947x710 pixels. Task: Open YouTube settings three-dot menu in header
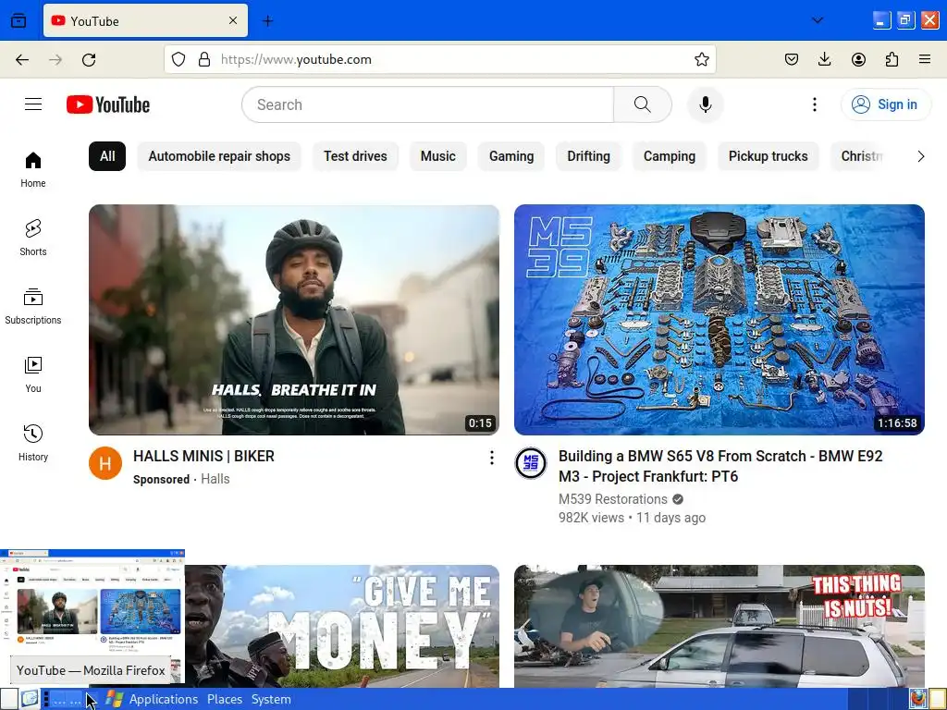pos(814,104)
